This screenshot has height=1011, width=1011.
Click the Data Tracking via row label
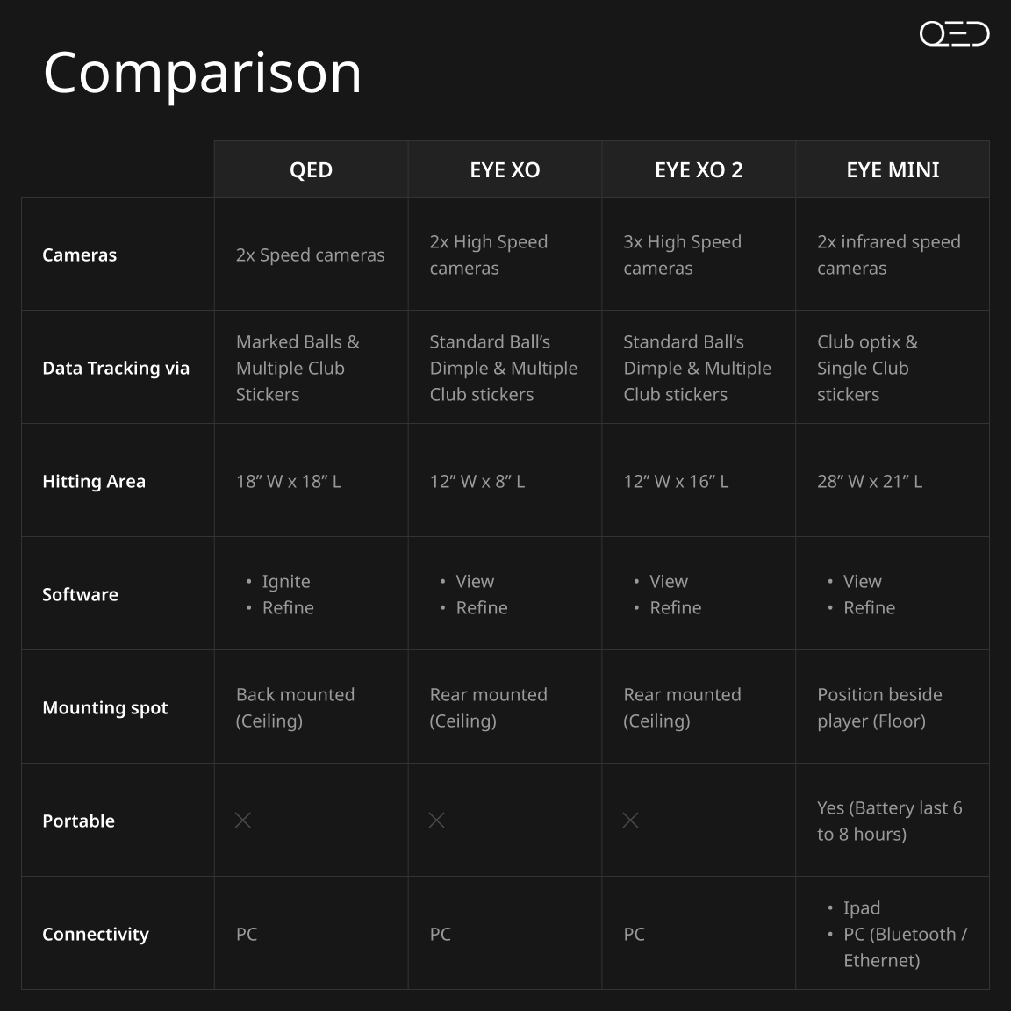pyautogui.click(x=116, y=369)
